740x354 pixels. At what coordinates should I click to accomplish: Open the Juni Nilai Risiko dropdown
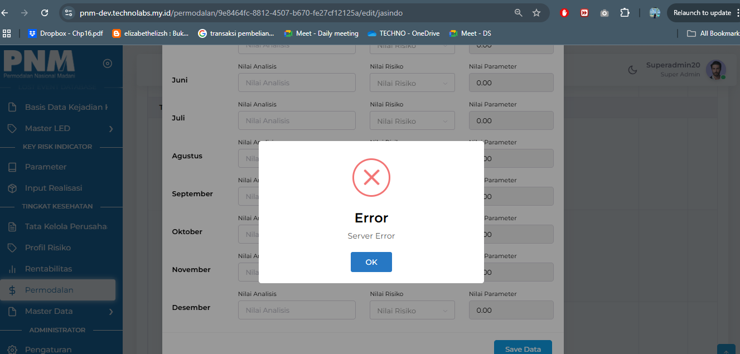(x=413, y=83)
